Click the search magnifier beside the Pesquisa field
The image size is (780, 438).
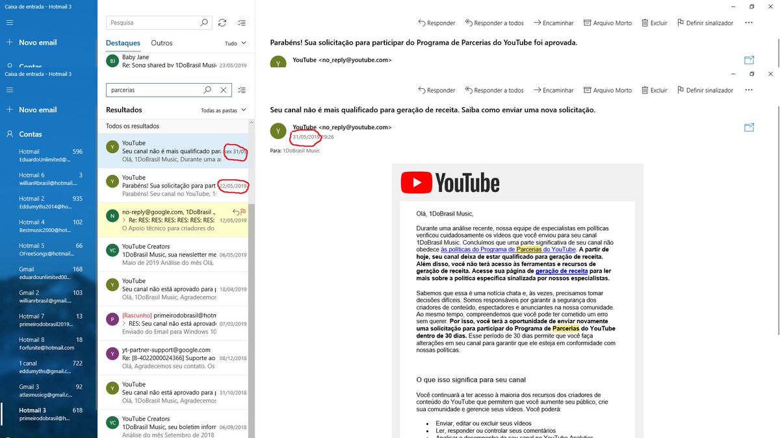tap(204, 23)
